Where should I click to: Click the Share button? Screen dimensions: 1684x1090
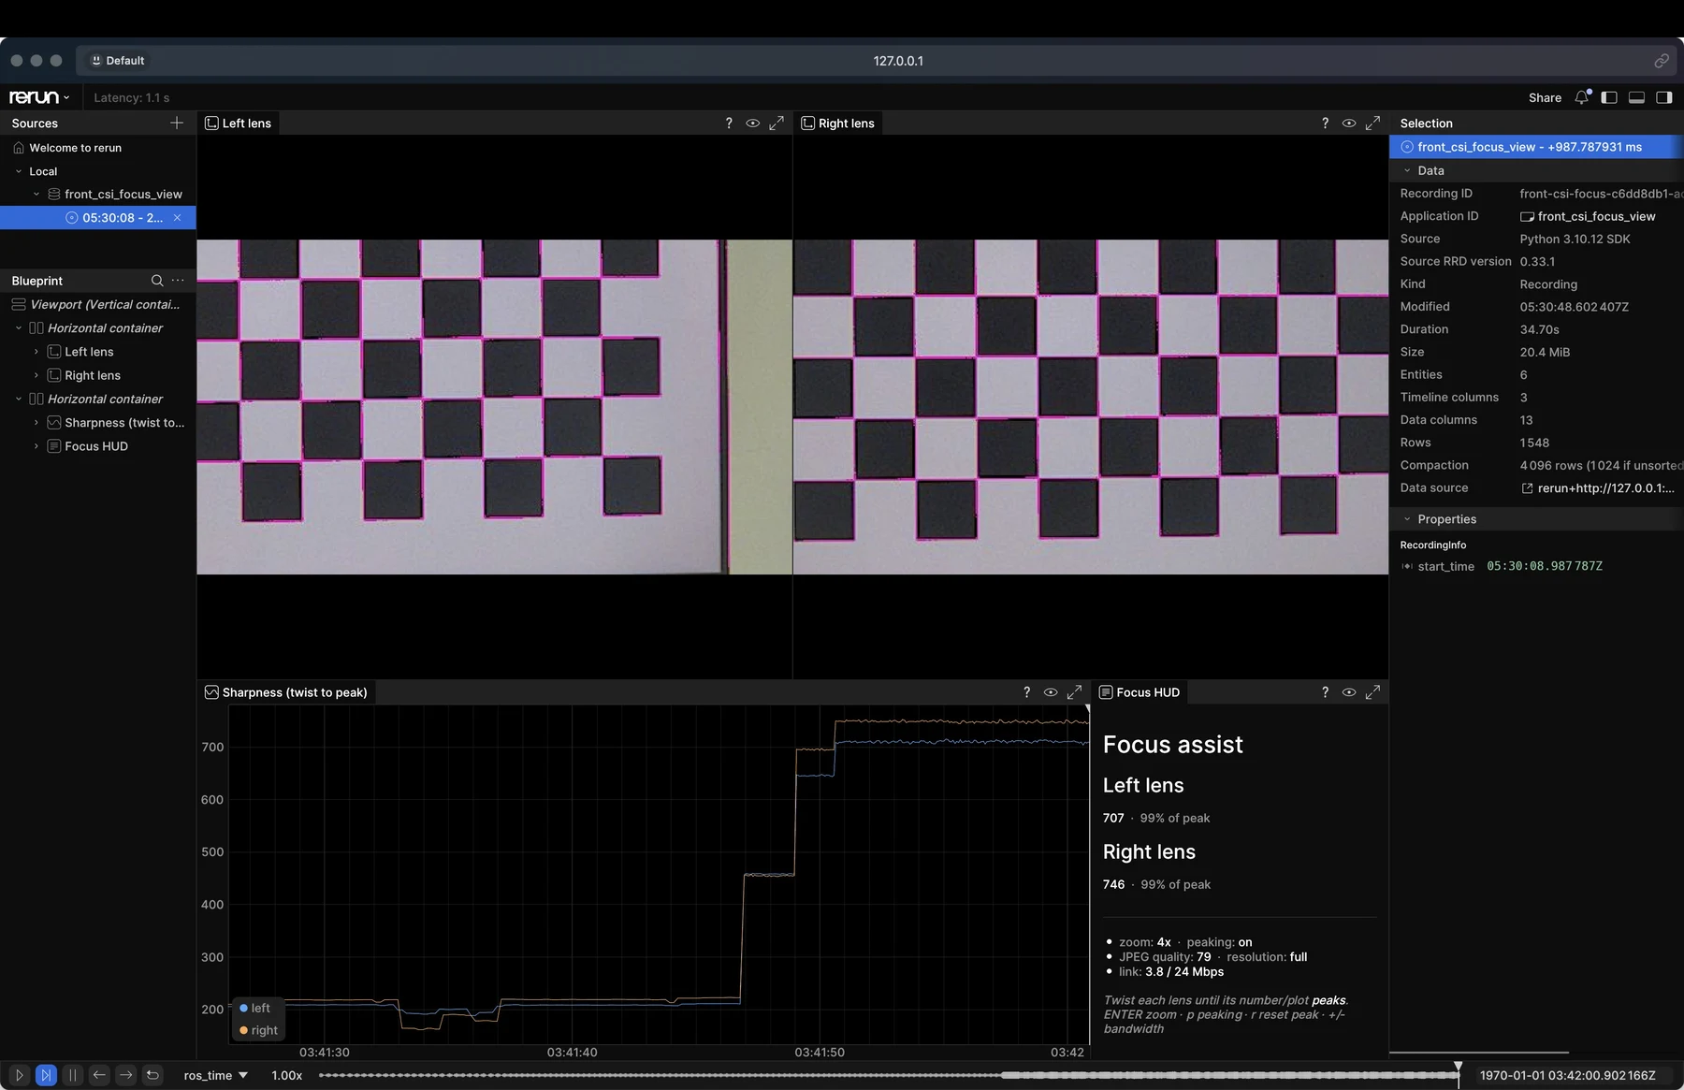point(1545,97)
